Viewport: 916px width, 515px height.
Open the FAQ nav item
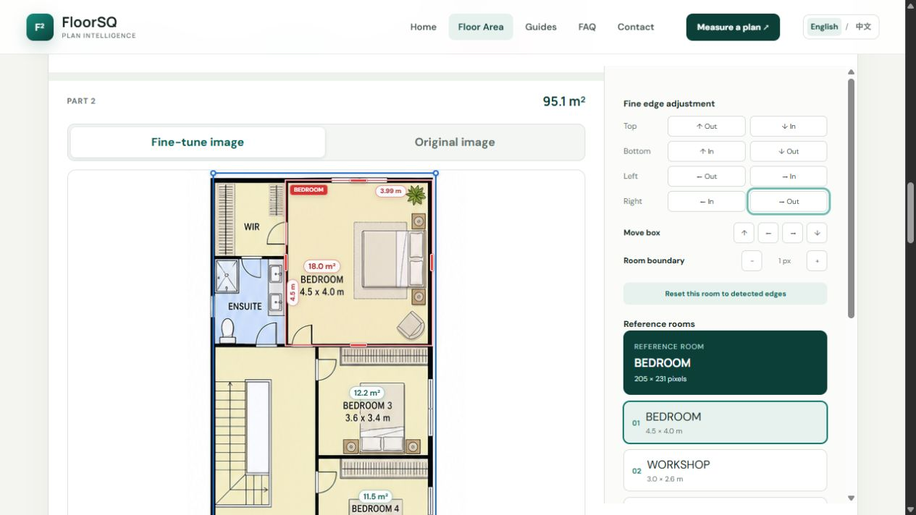[x=587, y=27]
